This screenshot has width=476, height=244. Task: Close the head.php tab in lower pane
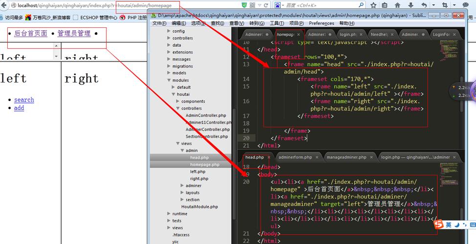(269, 158)
